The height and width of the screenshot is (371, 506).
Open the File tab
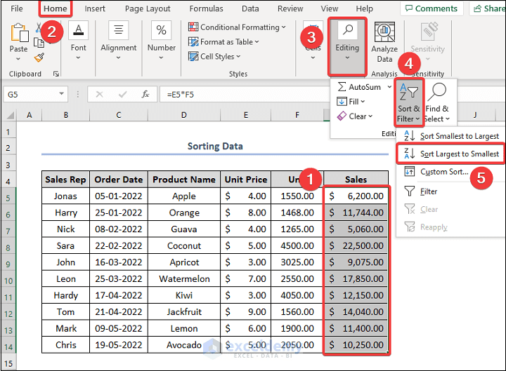pos(16,8)
